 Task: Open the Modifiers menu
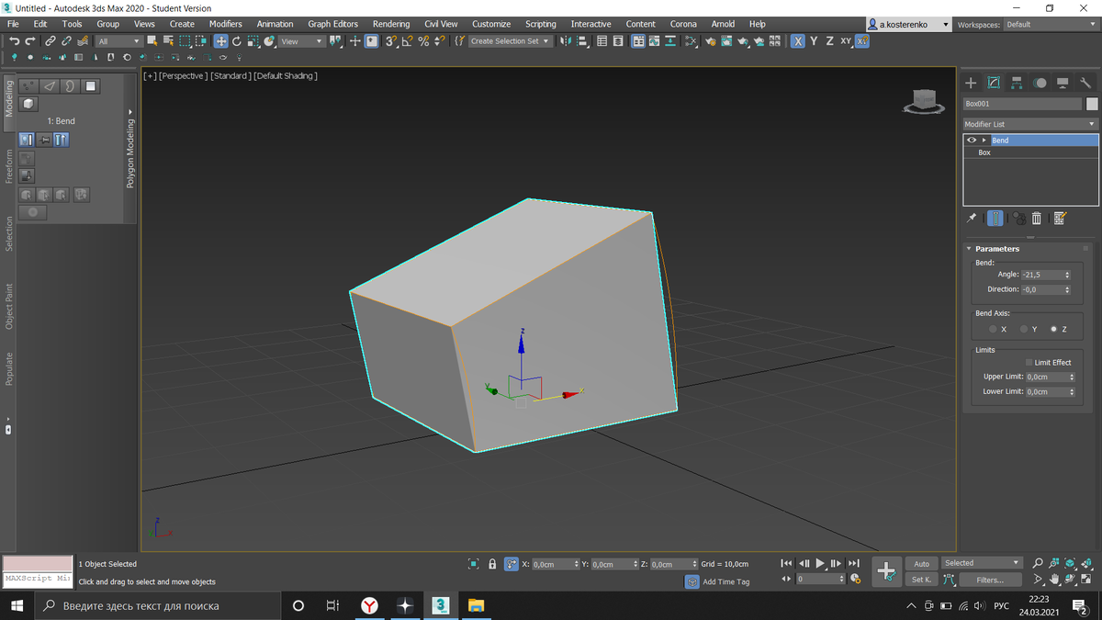pos(225,24)
